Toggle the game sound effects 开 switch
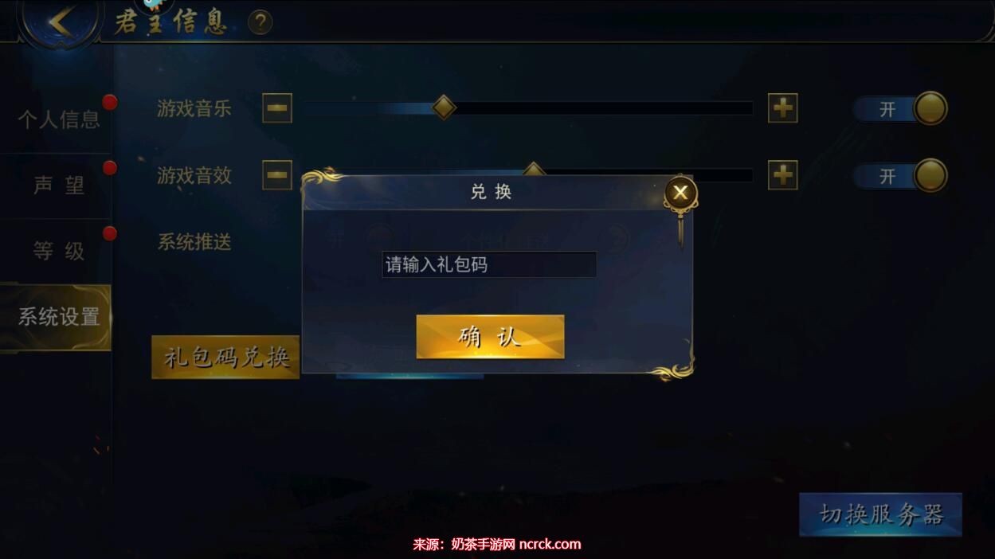This screenshot has height=559, width=995. 900,175
